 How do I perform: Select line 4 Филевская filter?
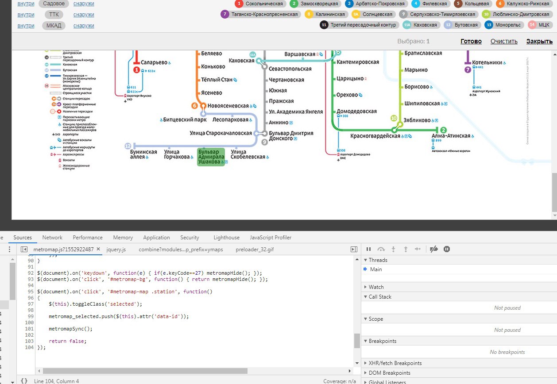pyautogui.click(x=431, y=4)
